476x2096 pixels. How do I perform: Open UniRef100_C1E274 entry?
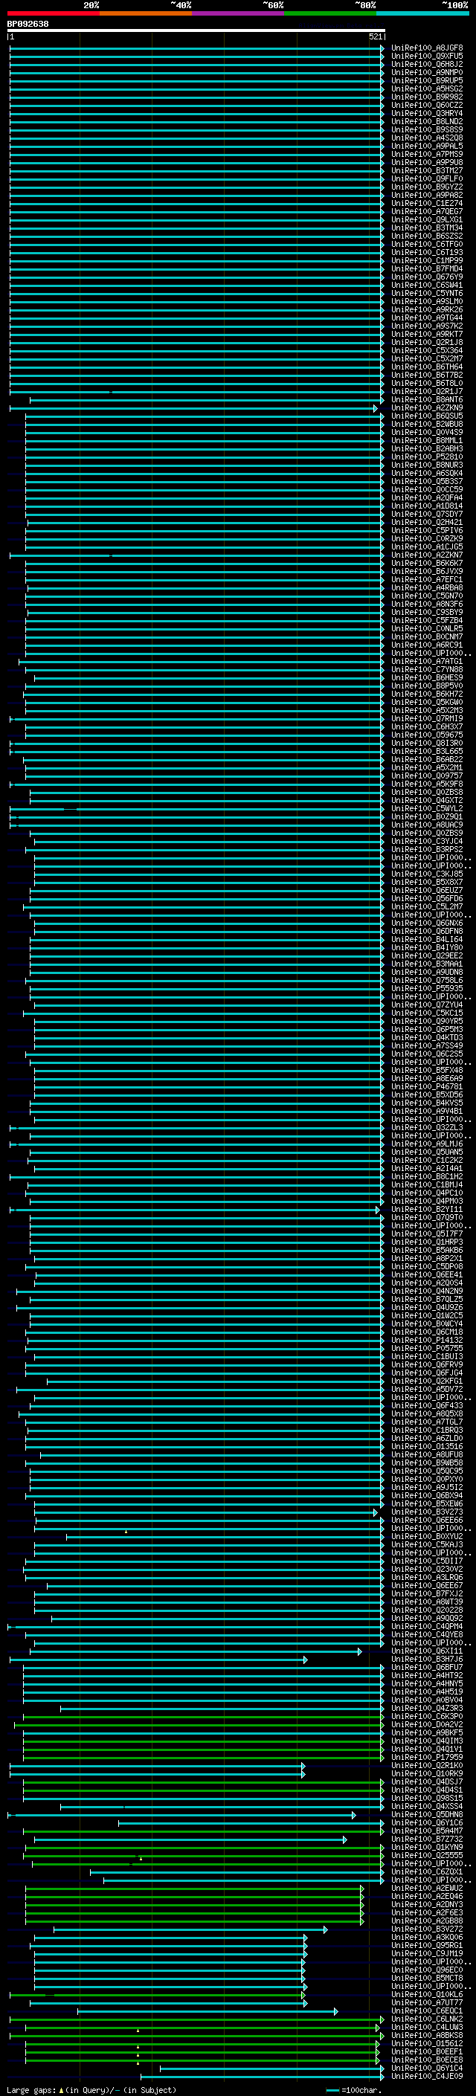[x=427, y=204]
